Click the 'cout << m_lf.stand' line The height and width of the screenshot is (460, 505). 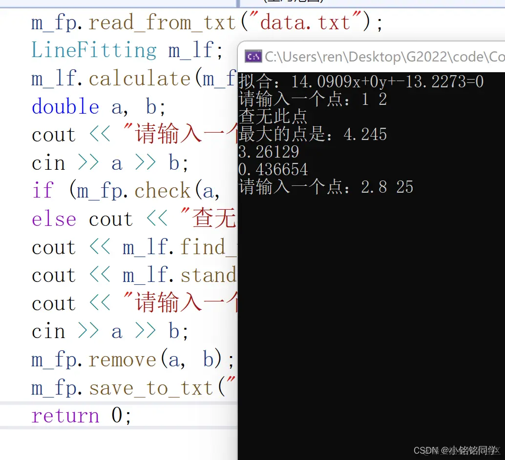[134, 275]
